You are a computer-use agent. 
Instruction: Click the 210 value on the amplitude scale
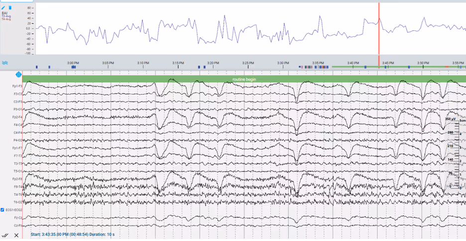450,146
